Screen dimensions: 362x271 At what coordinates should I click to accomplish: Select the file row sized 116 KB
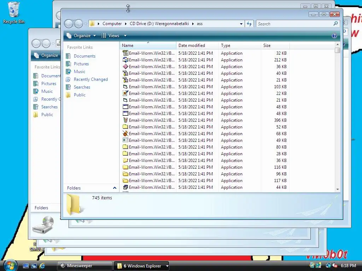[x=205, y=167]
